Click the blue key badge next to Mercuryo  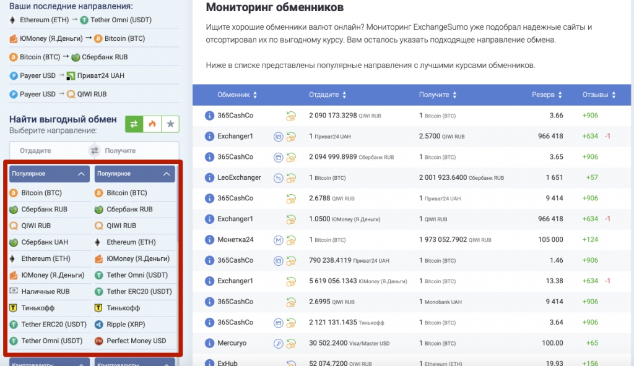(x=278, y=344)
